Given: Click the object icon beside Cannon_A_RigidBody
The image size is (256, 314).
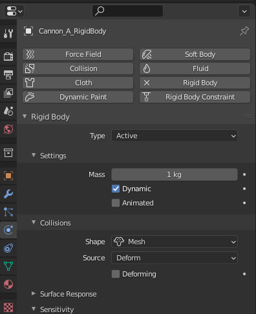Looking at the screenshot, I should (x=28, y=31).
